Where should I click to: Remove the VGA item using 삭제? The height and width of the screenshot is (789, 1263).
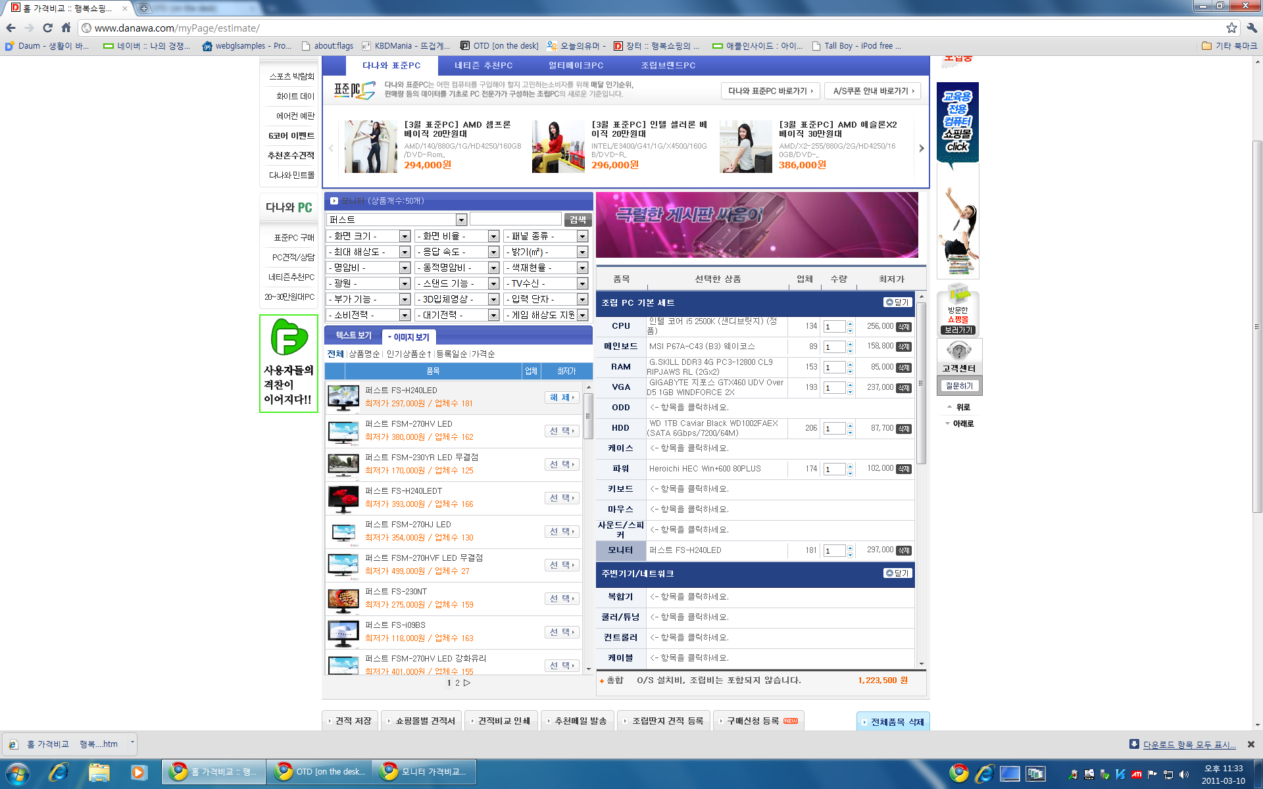904,388
